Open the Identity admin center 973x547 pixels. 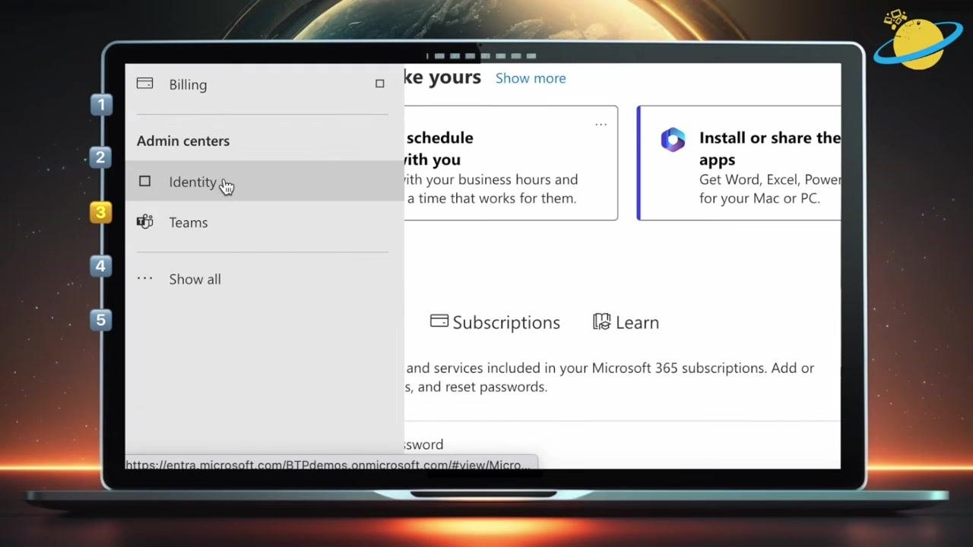click(x=264, y=182)
